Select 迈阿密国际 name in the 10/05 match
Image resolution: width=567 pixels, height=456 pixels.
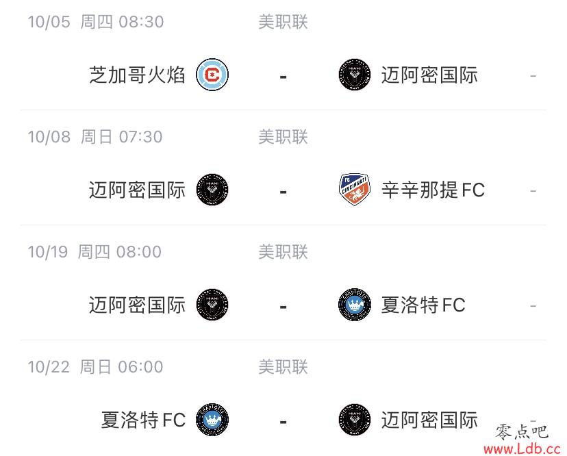[429, 75]
